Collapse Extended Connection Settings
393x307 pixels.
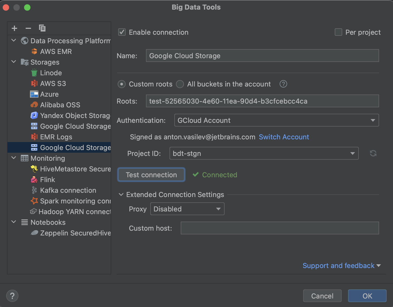[x=121, y=195]
